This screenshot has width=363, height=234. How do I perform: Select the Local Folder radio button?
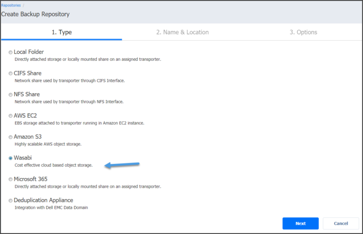(11, 52)
